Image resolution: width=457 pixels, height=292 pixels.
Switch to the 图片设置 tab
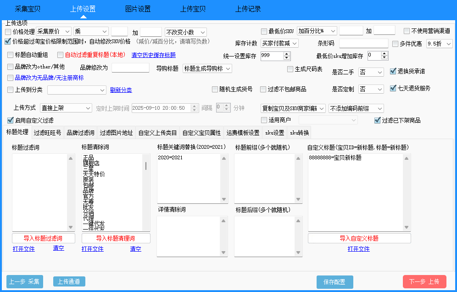138,9
